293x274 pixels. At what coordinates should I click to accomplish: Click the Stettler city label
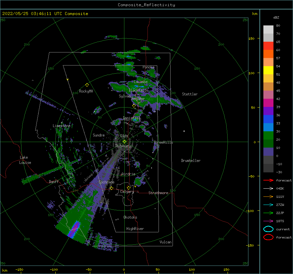click(190, 94)
